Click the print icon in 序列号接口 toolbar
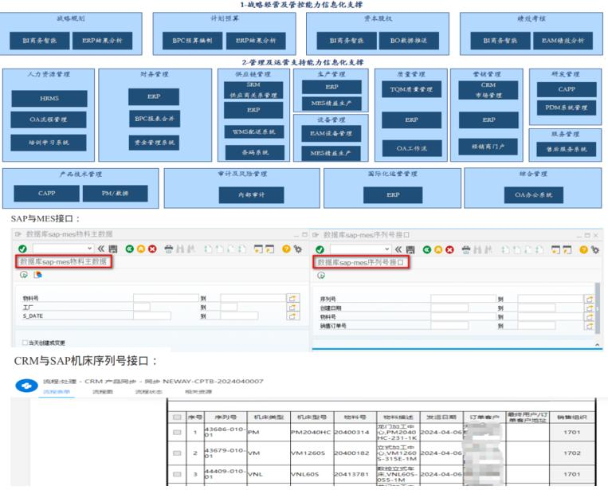This screenshot has width=608, height=490. tap(467, 249)
